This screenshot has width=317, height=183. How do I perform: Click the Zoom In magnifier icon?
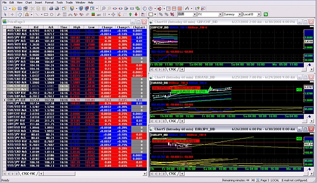[103, 9]
